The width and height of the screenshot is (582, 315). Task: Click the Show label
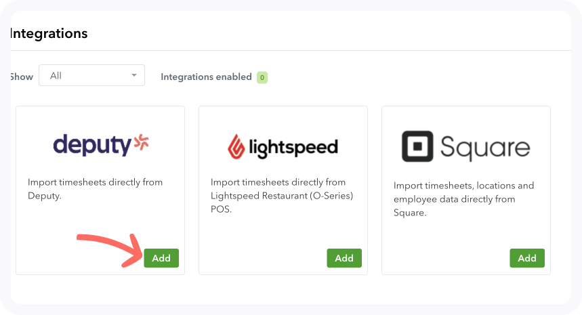(x=21, y=77)
